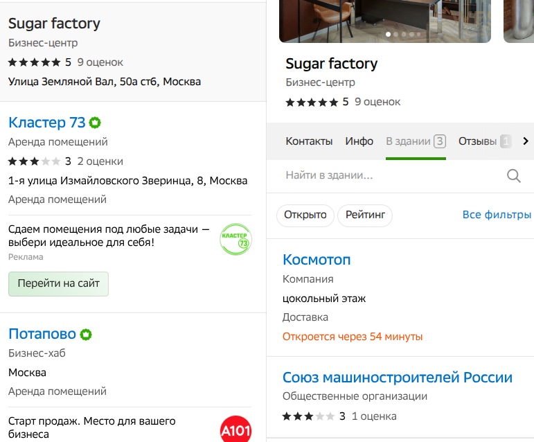This screenshot has width=534, height=442.
Task: Toggle the Открыто filter chip
Action: tap(305, 215)
